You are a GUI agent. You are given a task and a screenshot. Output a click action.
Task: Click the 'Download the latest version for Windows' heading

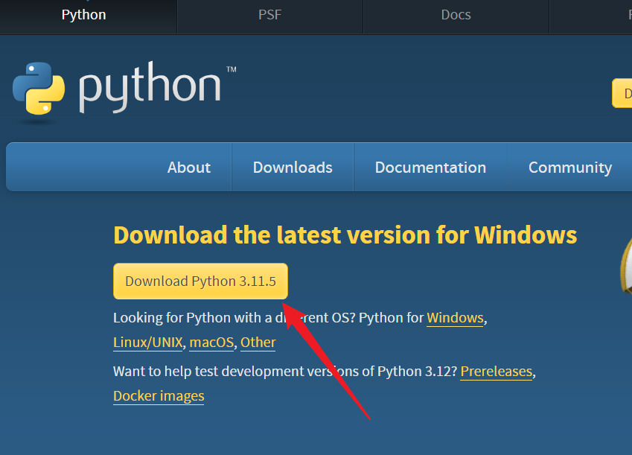[x=345, y=235]
